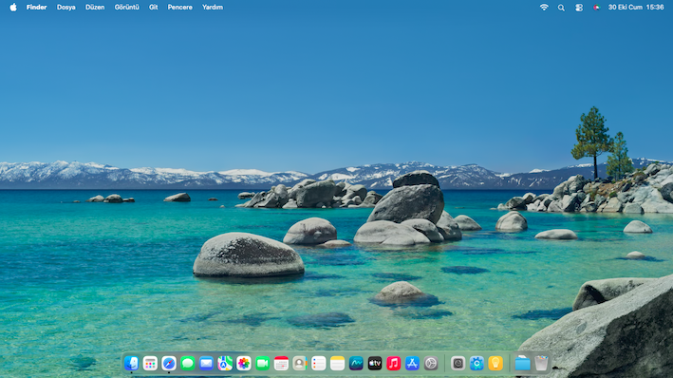This screenshot has height=378, width=673.
Task: Launch Safari browser from the Dock
Action: [169, 364]
